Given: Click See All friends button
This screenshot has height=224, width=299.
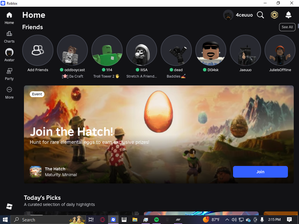Looking at the screenshot, I should (x=287, y=27).
